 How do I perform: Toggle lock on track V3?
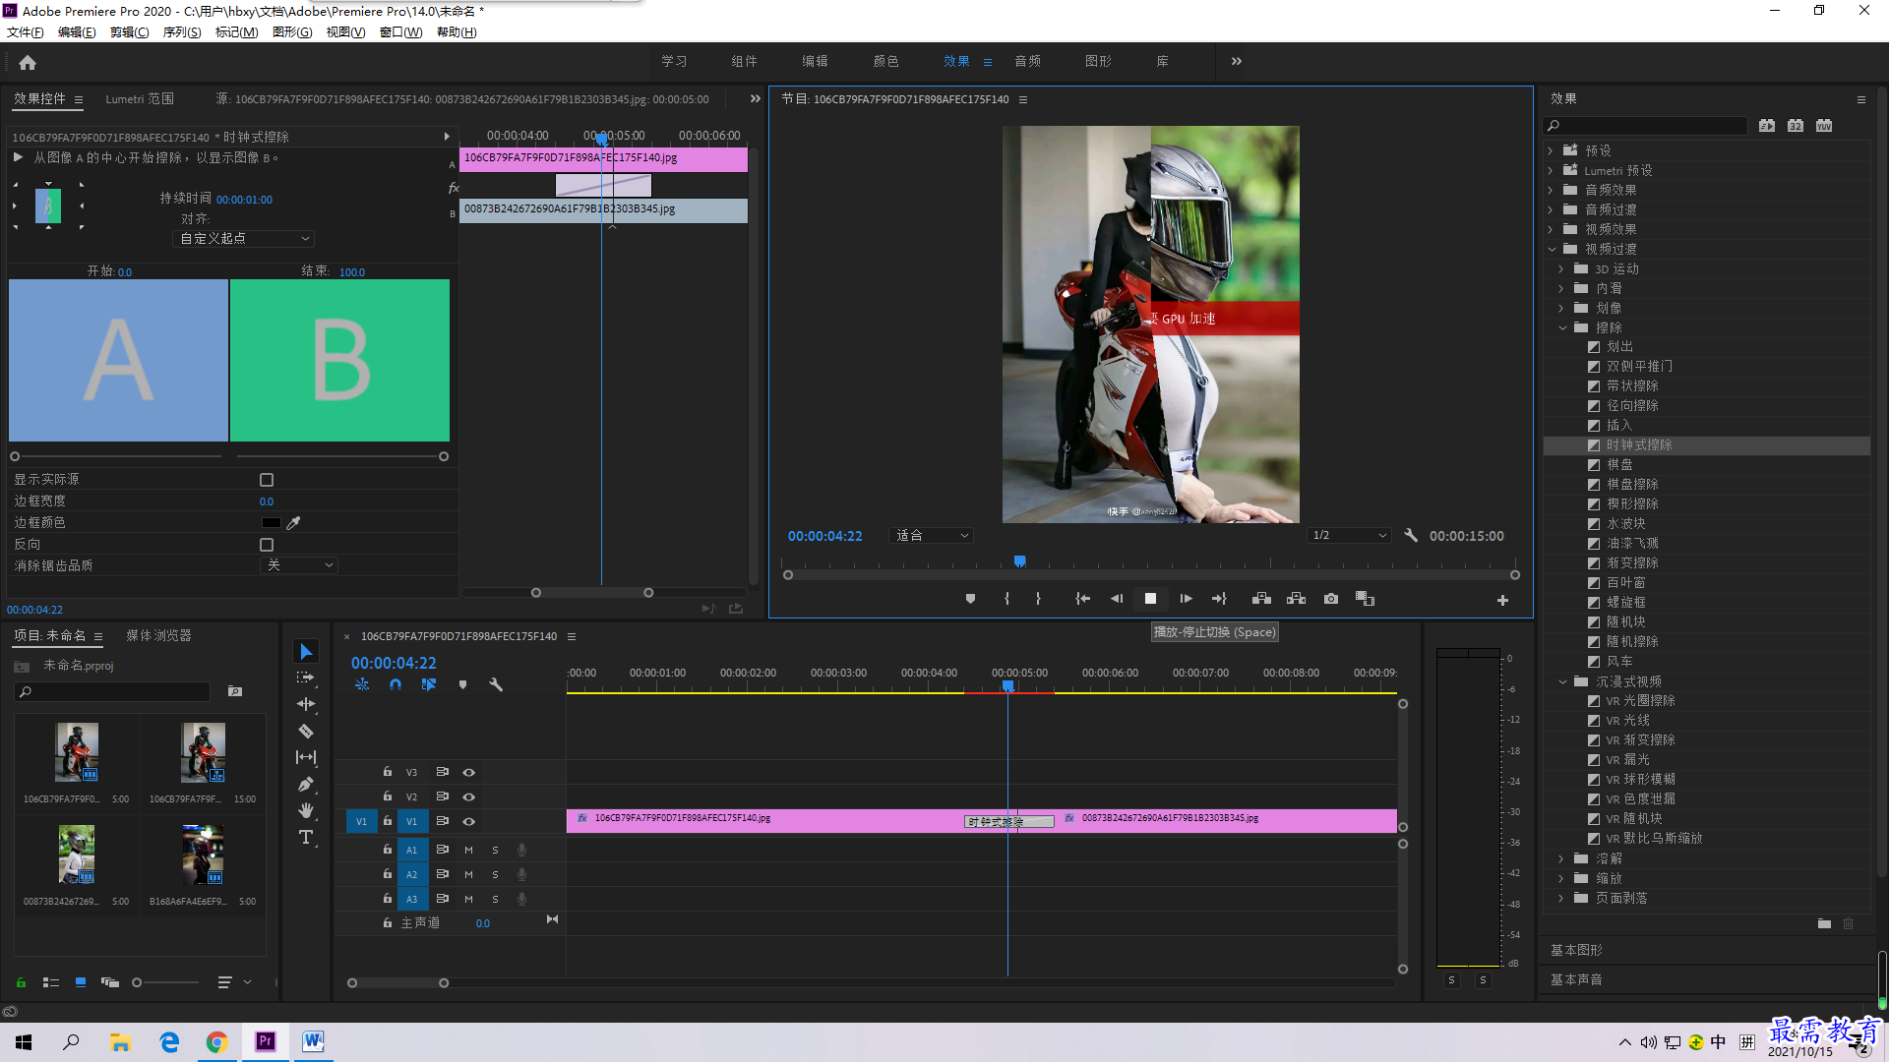coord(388,772)
